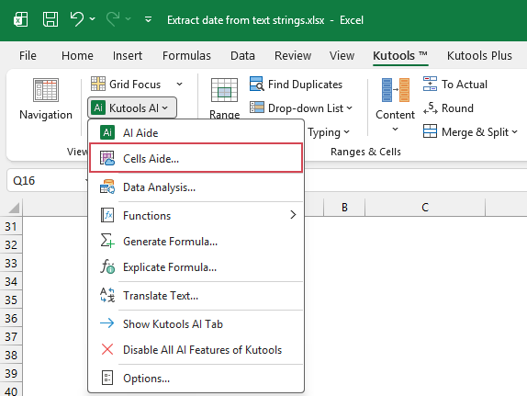Click the Redo arrow icon
The width and height of the screenshot is (527, 396).
tap(113, 19)
